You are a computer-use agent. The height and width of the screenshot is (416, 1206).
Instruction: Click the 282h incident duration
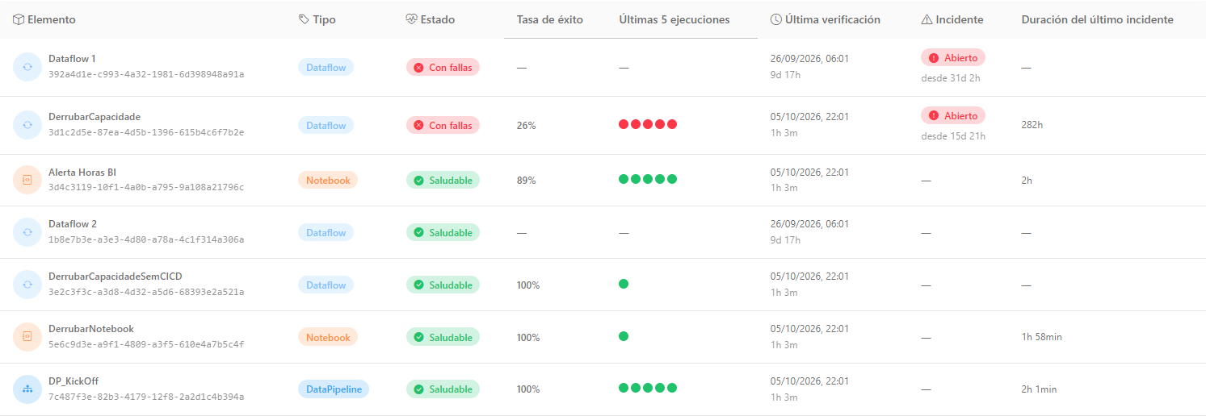click(1033, 125)
